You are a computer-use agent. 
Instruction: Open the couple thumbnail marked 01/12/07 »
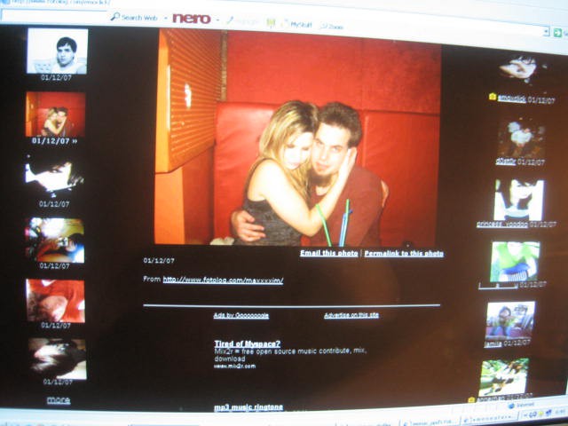(x=55, y=114)
